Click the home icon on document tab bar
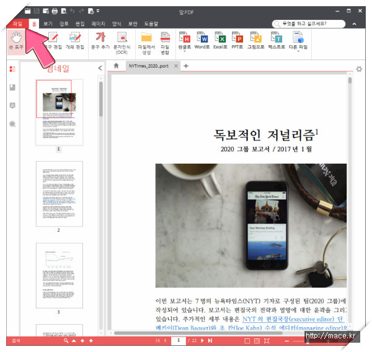The image size is (372, 352). pos(116,66)
